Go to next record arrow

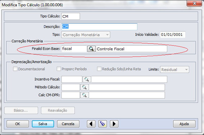click(114, 124)
